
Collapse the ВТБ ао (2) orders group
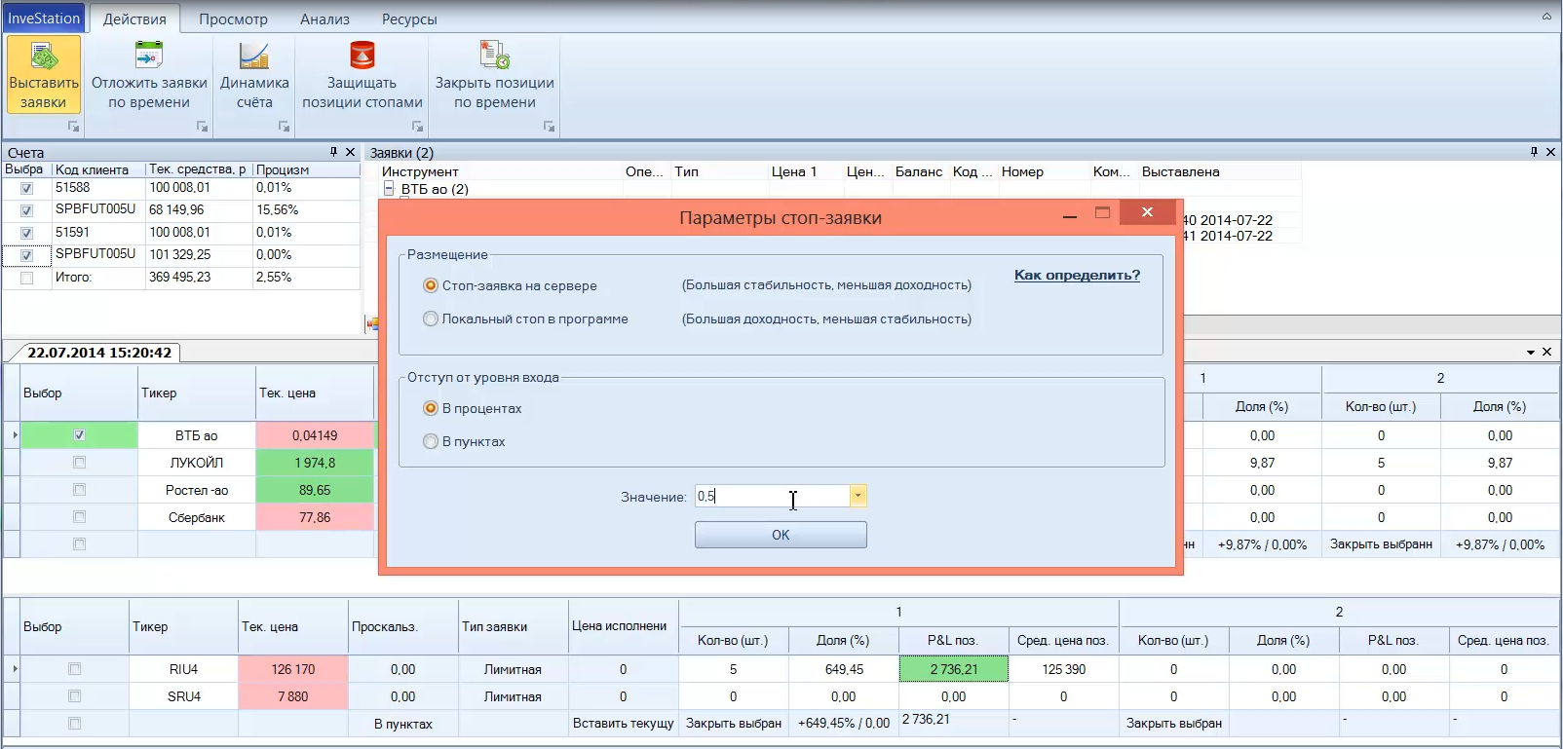click(389, 189)
